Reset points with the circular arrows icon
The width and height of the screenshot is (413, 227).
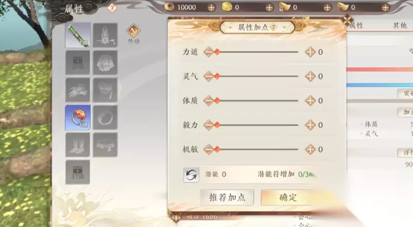tap(191, 175)
